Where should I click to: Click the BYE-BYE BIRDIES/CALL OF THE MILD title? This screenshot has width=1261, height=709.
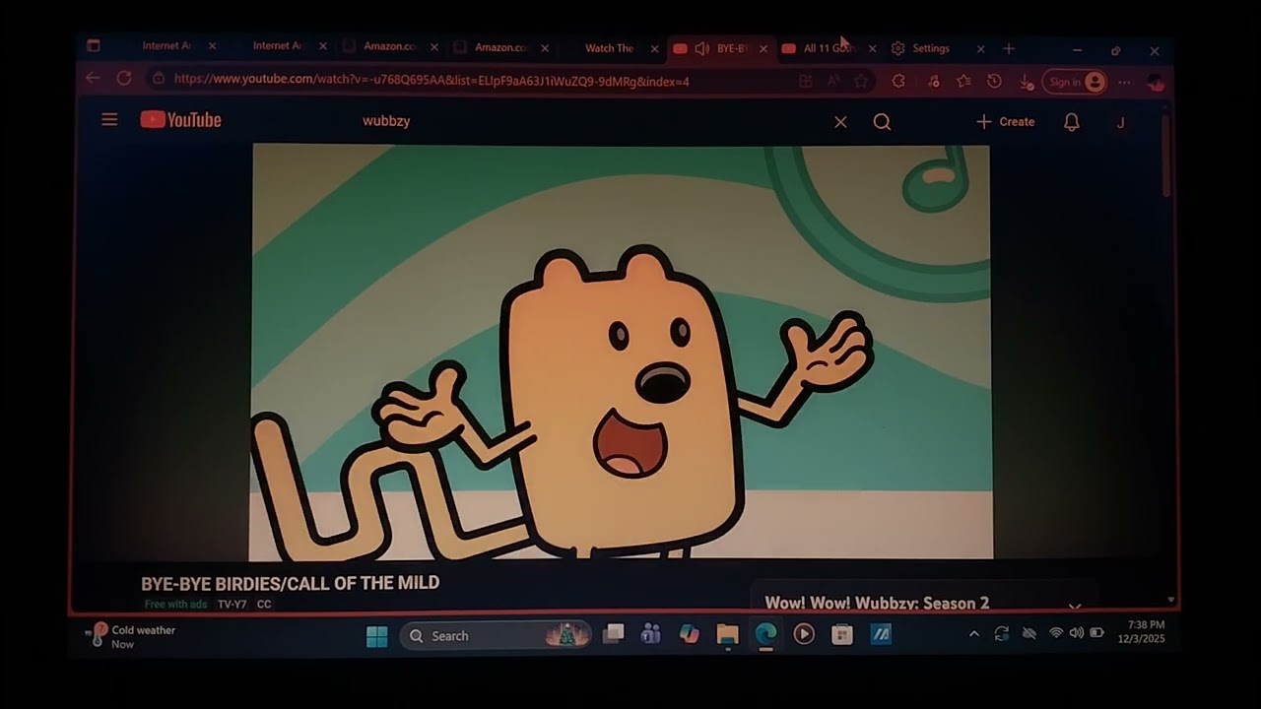pos(290,583)
